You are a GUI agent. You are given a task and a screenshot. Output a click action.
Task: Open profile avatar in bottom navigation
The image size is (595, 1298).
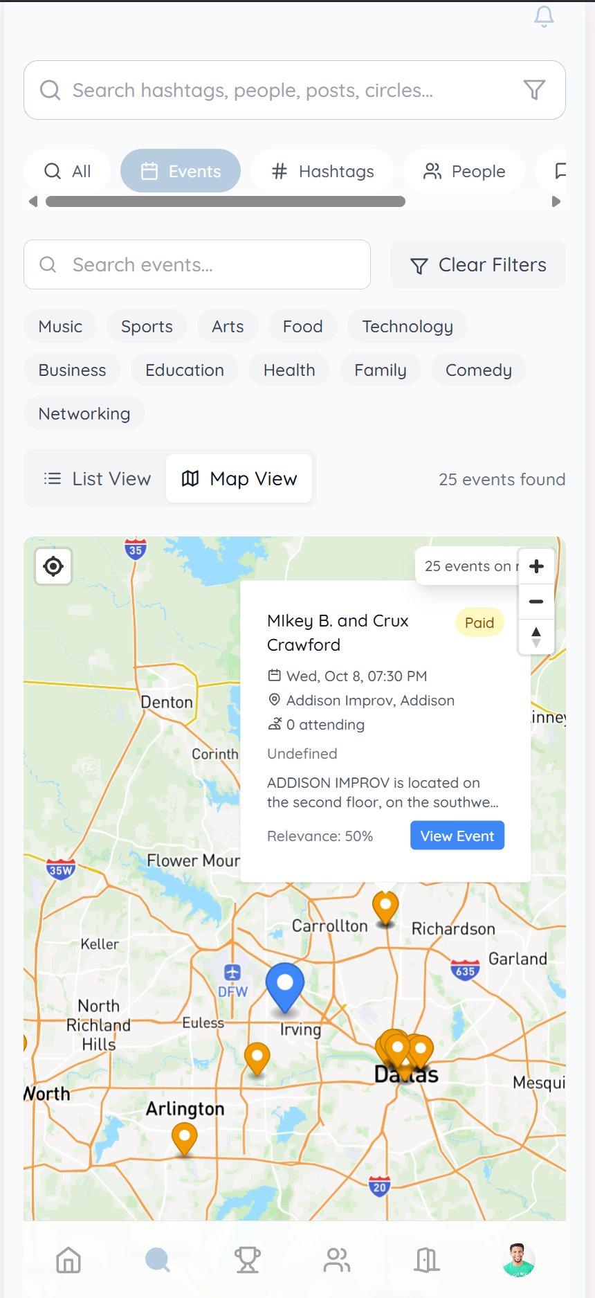click(x=518, y=1260)
